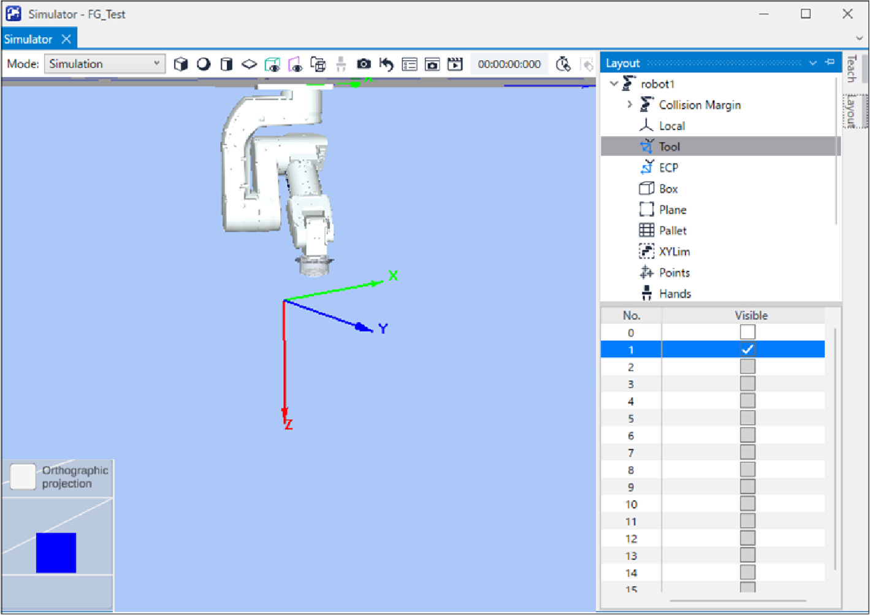Screen dimensions: 870x615
Task: Select the Simulator document tab
Action: 28,39
